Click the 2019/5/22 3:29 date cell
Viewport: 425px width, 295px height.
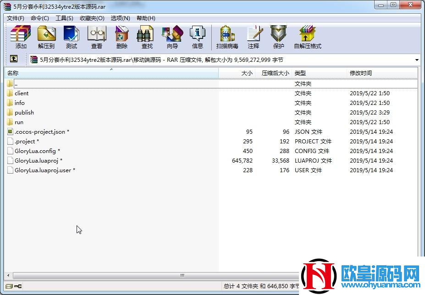pos(370,112)
